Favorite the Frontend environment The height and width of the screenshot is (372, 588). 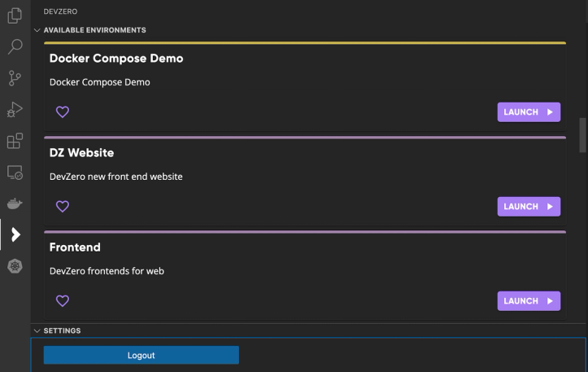(x=63, y=300)
